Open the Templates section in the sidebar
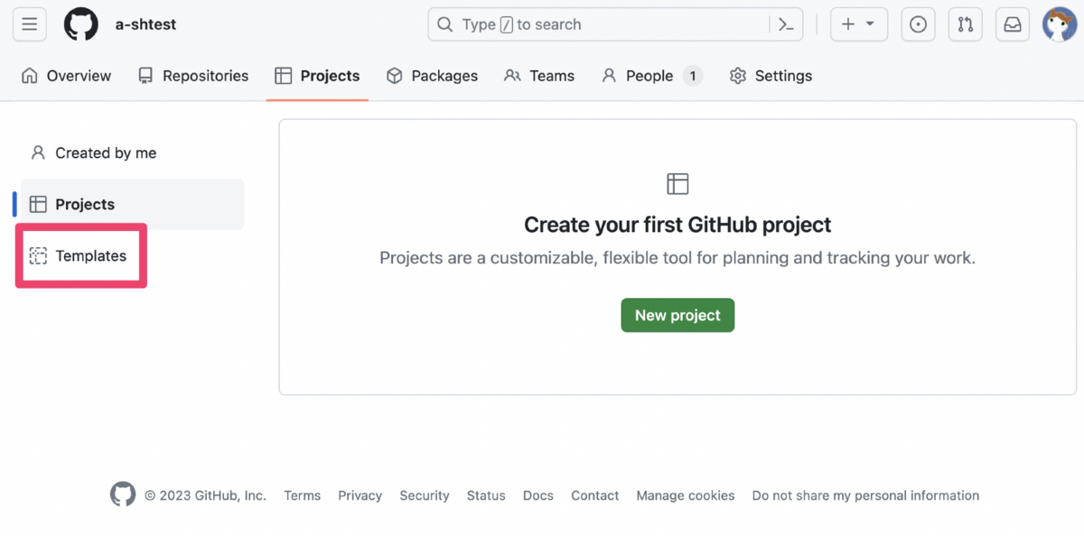Viewport: 1084px width, 536px height. coord(90,255)
